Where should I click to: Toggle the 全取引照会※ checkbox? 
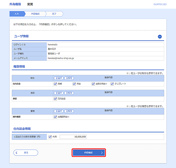click(93, 84)
